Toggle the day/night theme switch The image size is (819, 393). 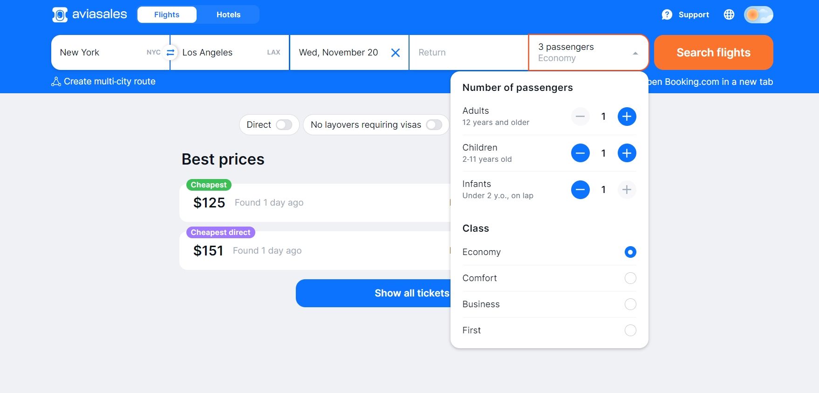[758, 15]
